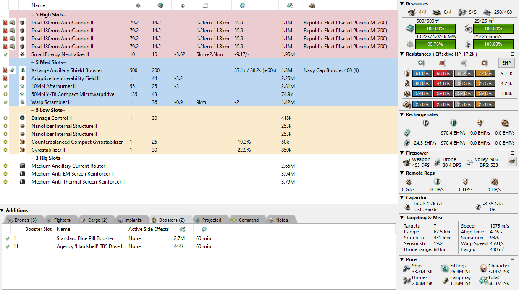Click the Name column header
The height and width of the screenshot is (290, 519).
click(x=38, y=5)
